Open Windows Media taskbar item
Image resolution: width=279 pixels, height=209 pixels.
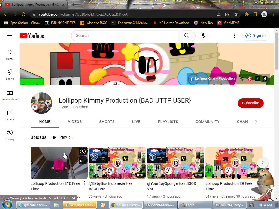80,205
